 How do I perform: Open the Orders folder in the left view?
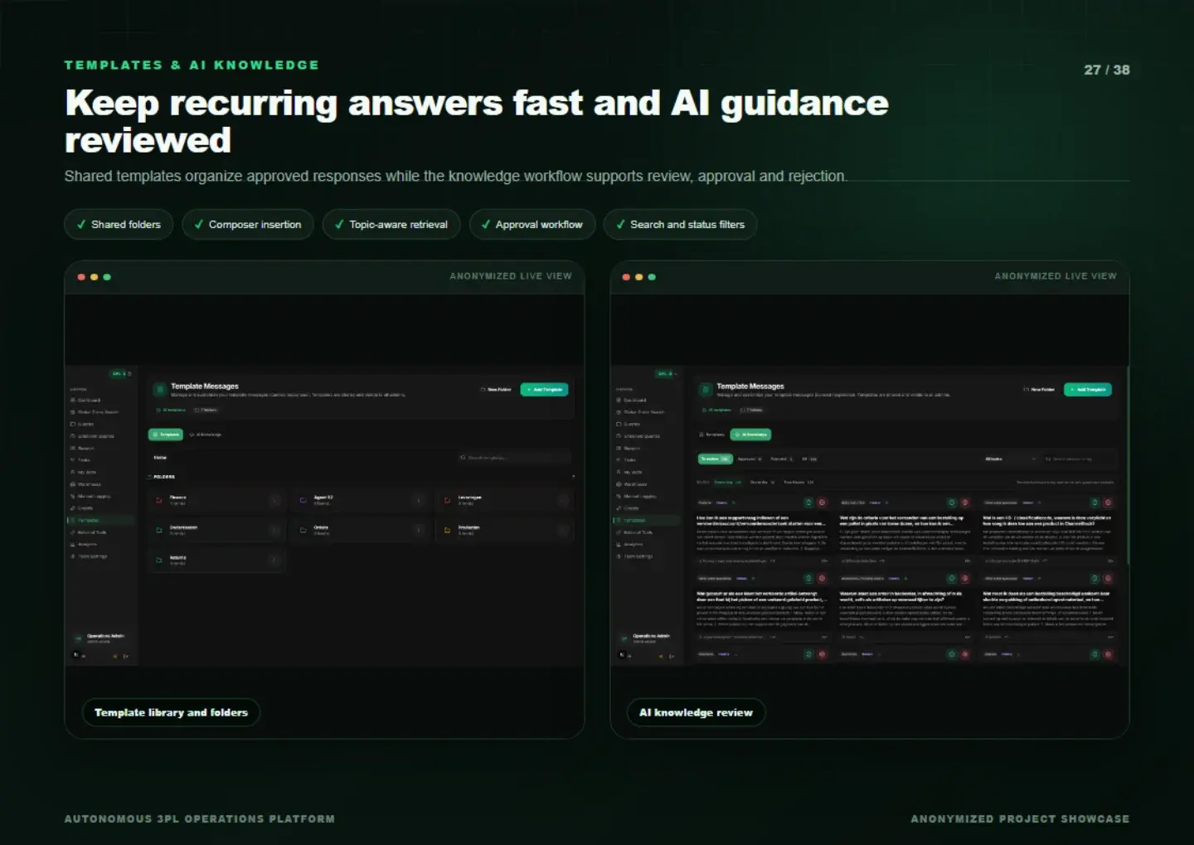tap(360, 530)
